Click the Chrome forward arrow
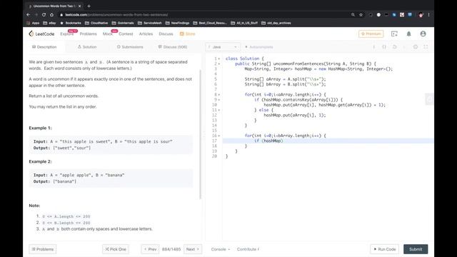This screenshot has height=257, width=457. [x=36, y=14]
